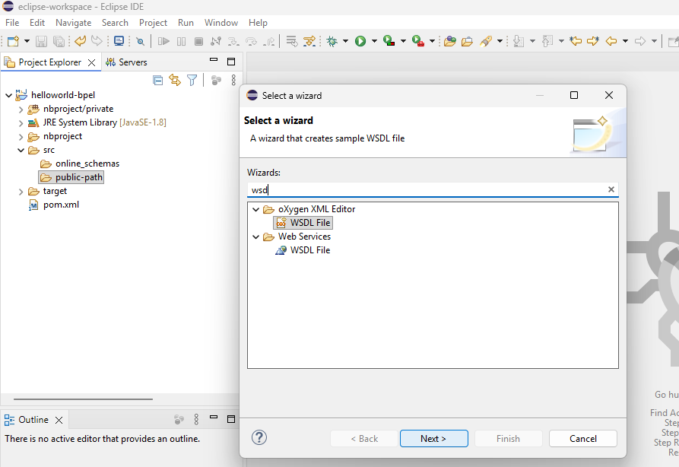
Task: Click the Save toolbar icon
Action: pyautogui.click(x=41, y=41)
